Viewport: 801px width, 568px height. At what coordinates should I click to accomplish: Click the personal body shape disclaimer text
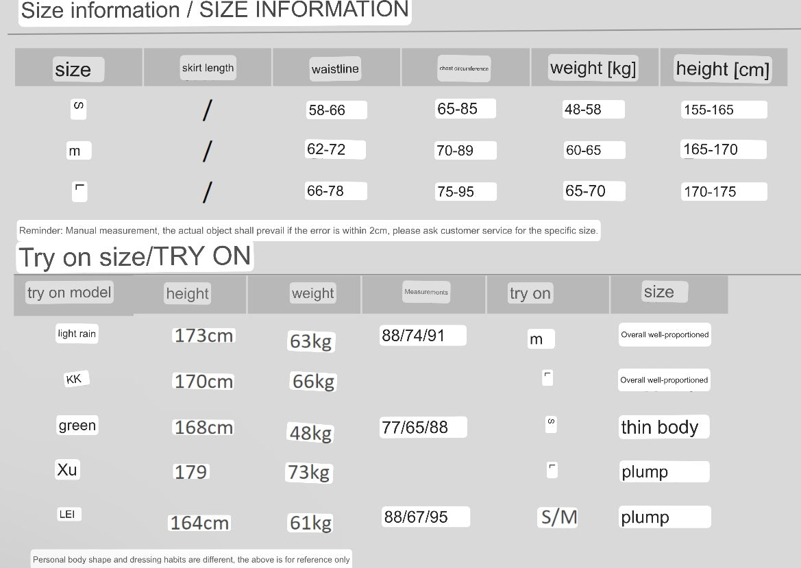(191, 559)
